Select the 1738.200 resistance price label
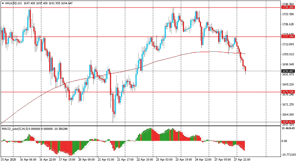This screenshot has height=163, width=296. 288,7
